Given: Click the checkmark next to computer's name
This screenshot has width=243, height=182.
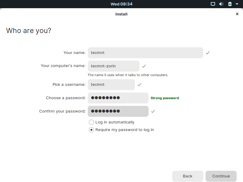Looking at the screenshot, I should (144, 66).
